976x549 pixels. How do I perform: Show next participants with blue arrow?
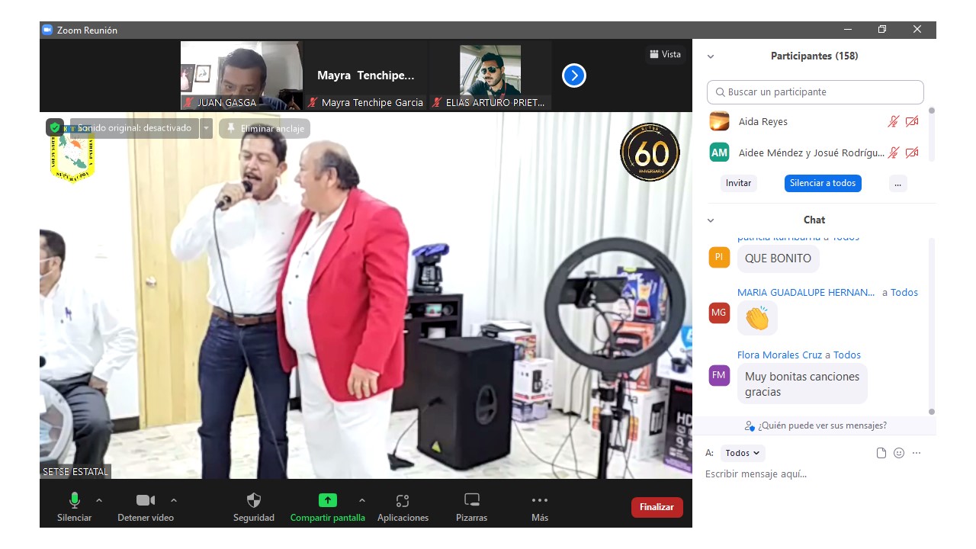coord(574,75)
